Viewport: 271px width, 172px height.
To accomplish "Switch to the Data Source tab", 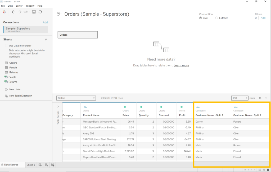I will point(11,165).
